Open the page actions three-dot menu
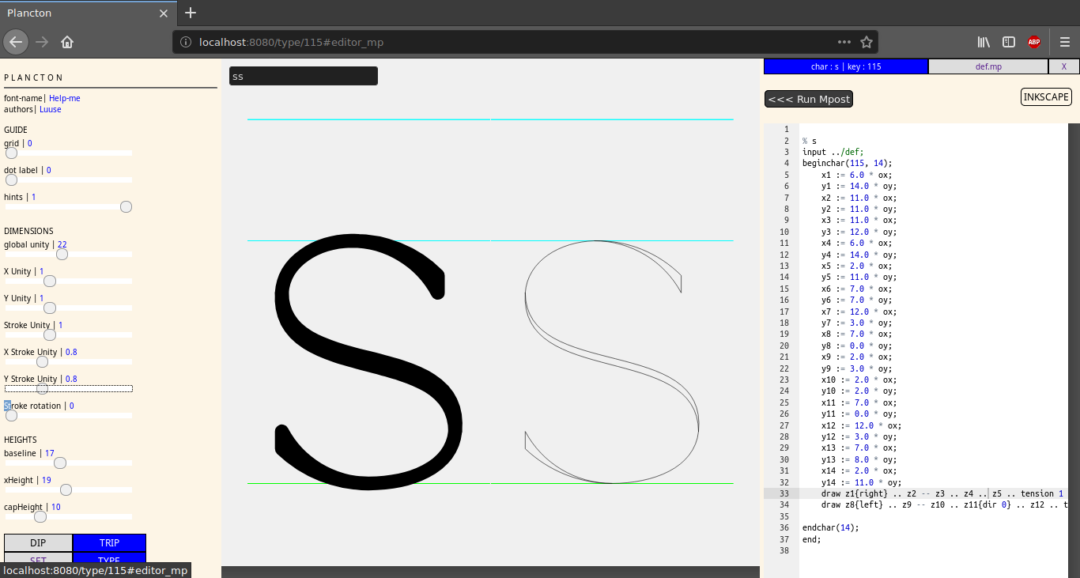Screen dimensions: 1080x578 pos(844,42)
